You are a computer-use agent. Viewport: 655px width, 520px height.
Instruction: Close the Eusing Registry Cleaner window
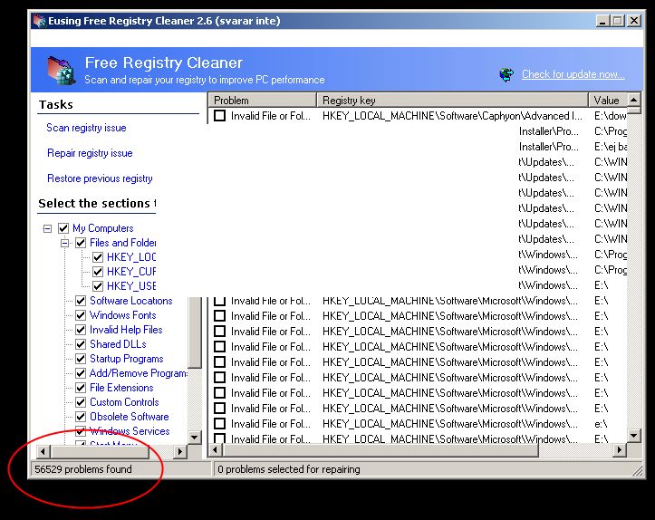point(634,21)
